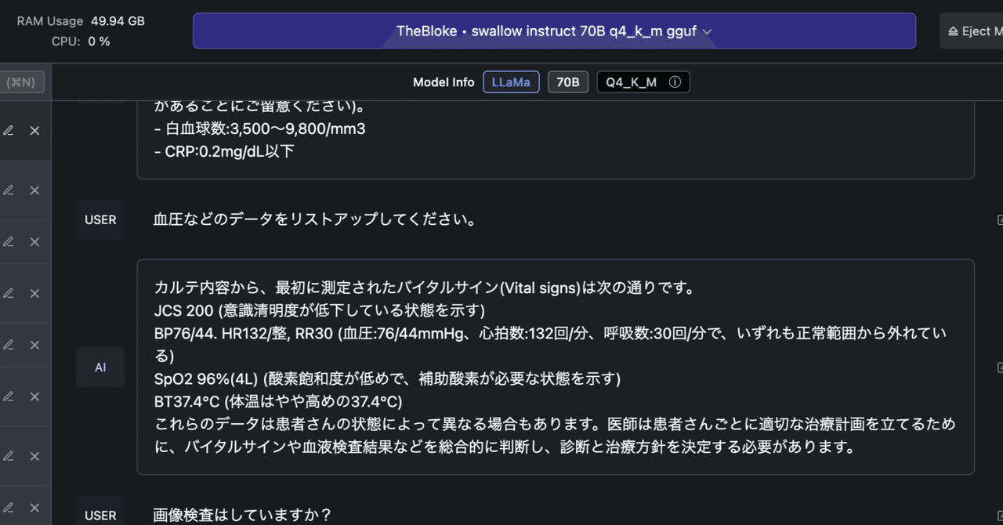Click the USER label beside the bottom message
The image size is (1003, 525).
[100, 515]
